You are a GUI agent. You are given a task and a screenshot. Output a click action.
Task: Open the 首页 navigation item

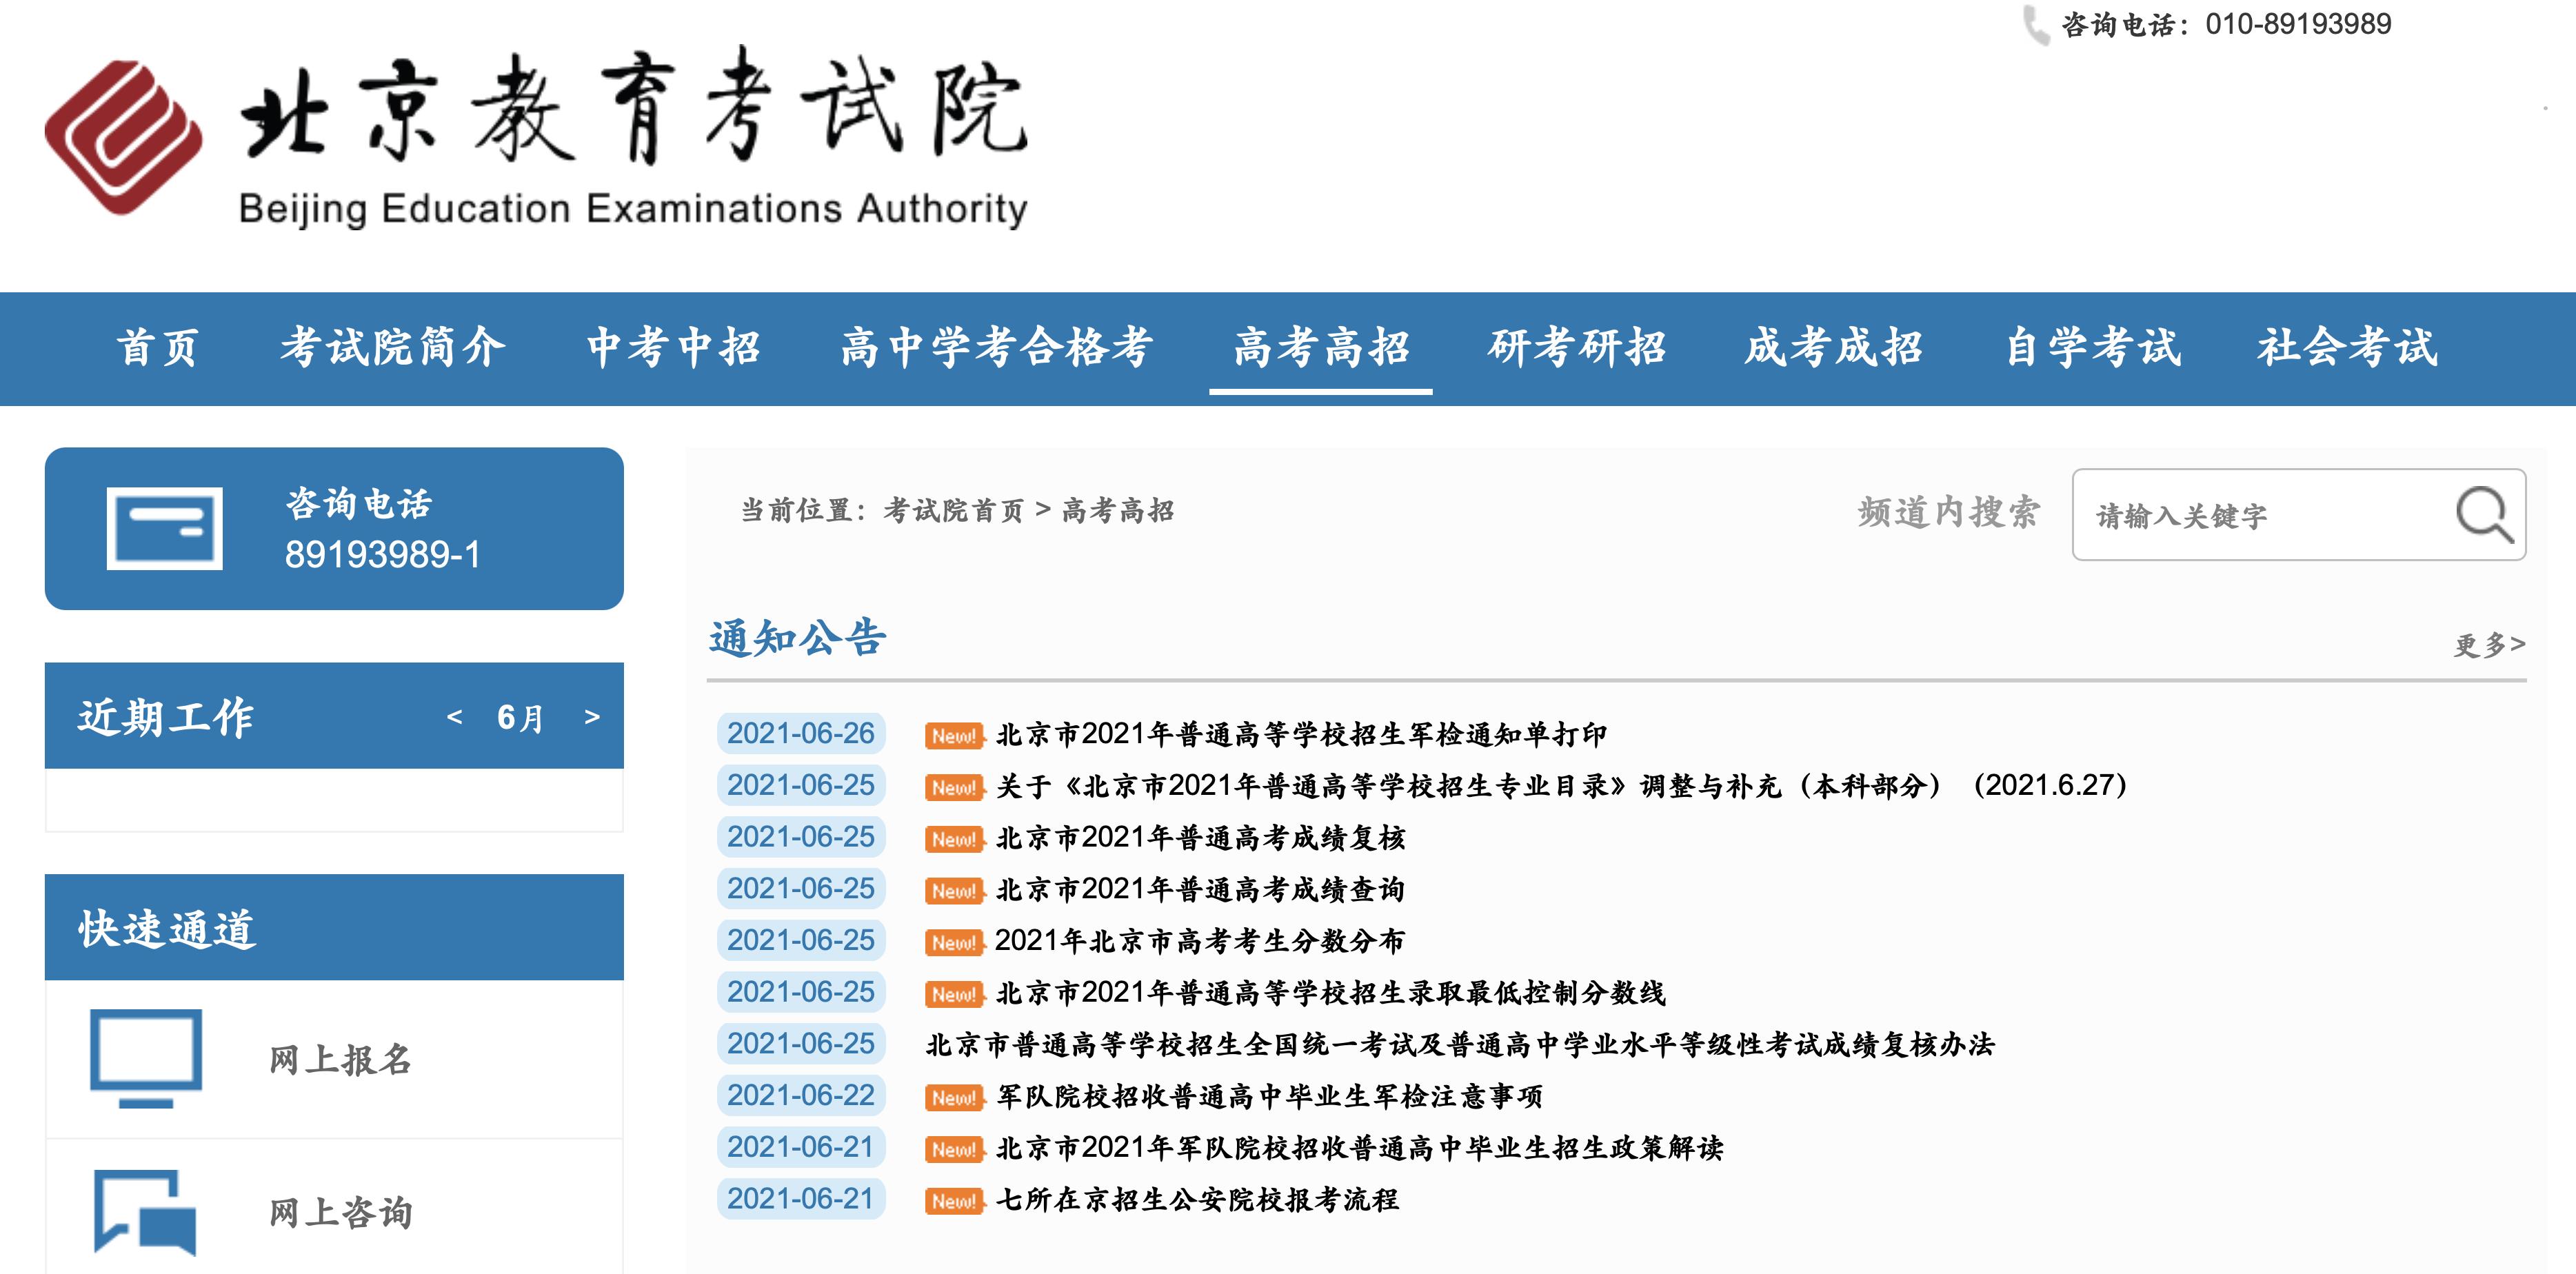click(156, 349)
